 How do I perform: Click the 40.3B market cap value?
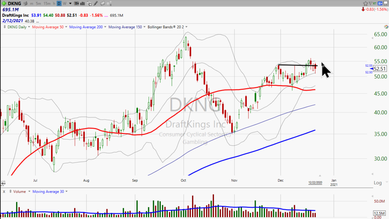[30, 21]
